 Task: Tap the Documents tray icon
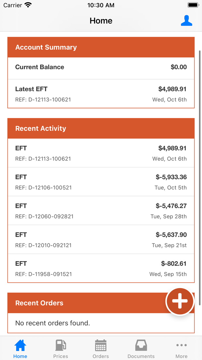click(141, 345)
